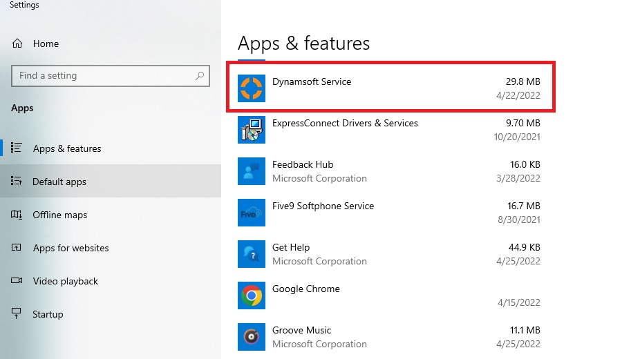Select Video playback in sidebar

(x=65, y=281)
